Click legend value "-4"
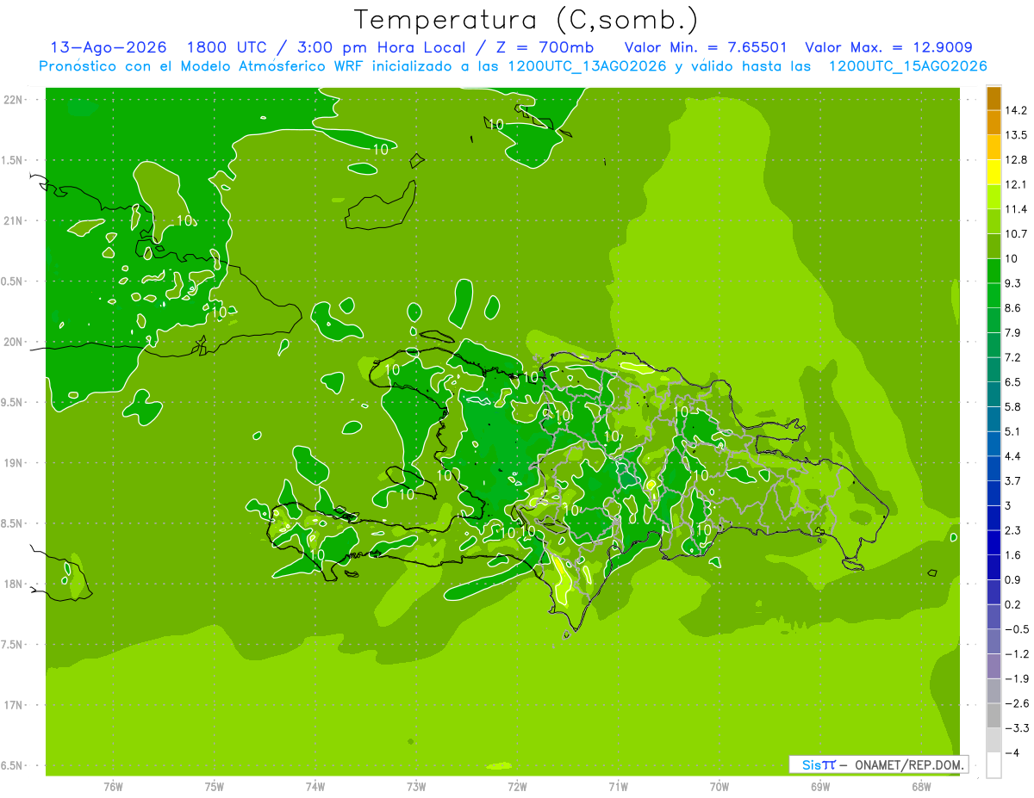This screenshot has height=798, width=1034. [1012, 753]
